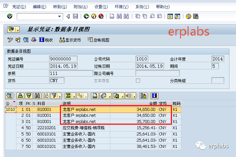Click the pencil Display/Change toggle icon

click(10, 40)
